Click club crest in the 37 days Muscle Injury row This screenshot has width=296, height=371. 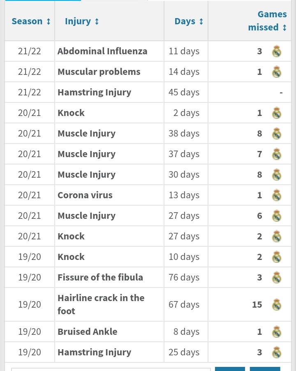[x=277, y=154]
